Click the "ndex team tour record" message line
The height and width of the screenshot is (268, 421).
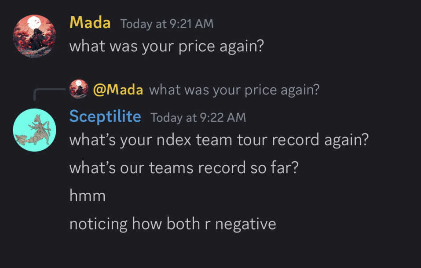219,140
